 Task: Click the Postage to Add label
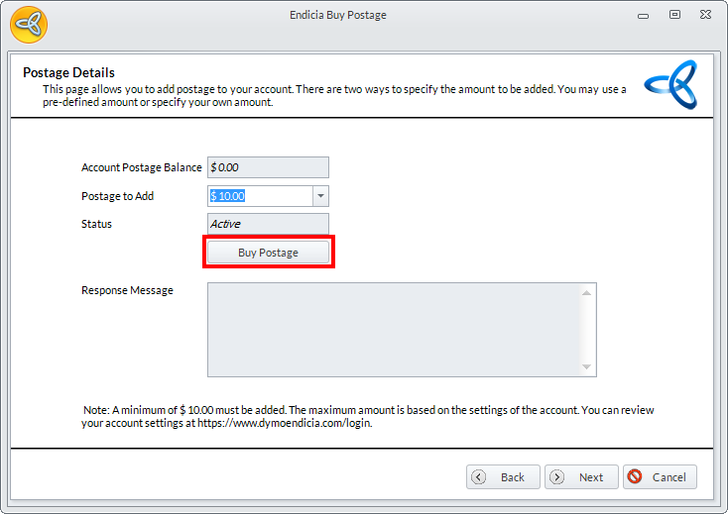(x=117, y=196)
